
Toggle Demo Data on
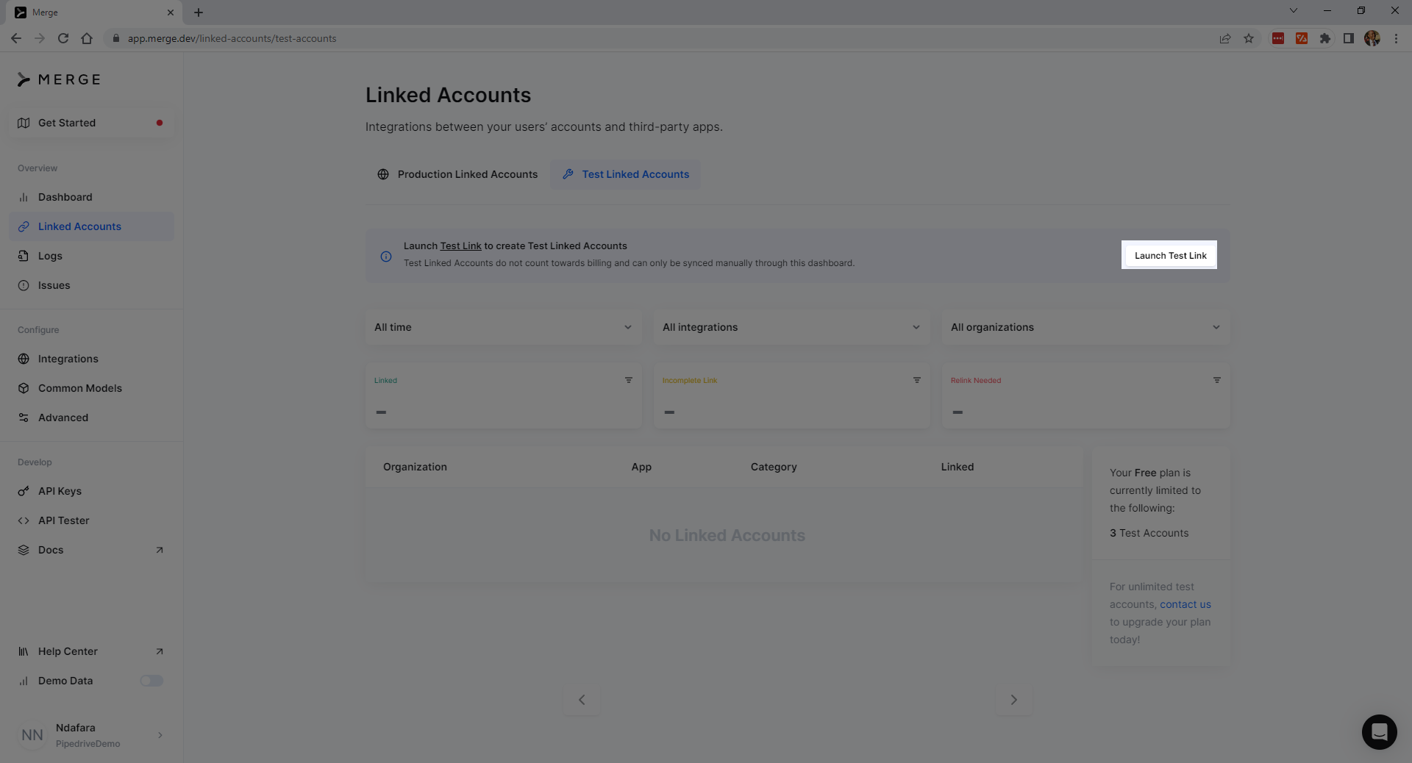[x=151, y=681]
